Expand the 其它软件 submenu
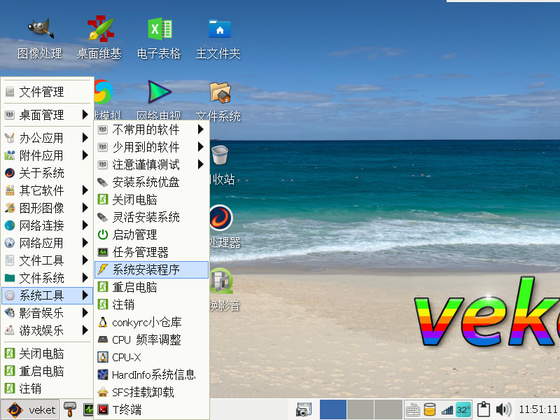This screenshot has width=560, height=420. click(x=47, y=190)
